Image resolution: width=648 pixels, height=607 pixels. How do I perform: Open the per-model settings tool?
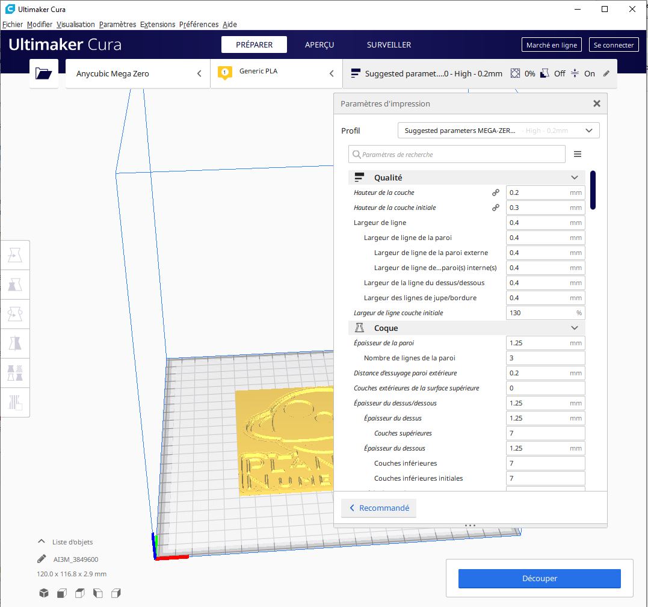pyautogui.click(x=15, y=373)
